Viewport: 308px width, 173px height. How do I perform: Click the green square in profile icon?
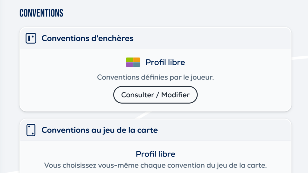[129, 60]
